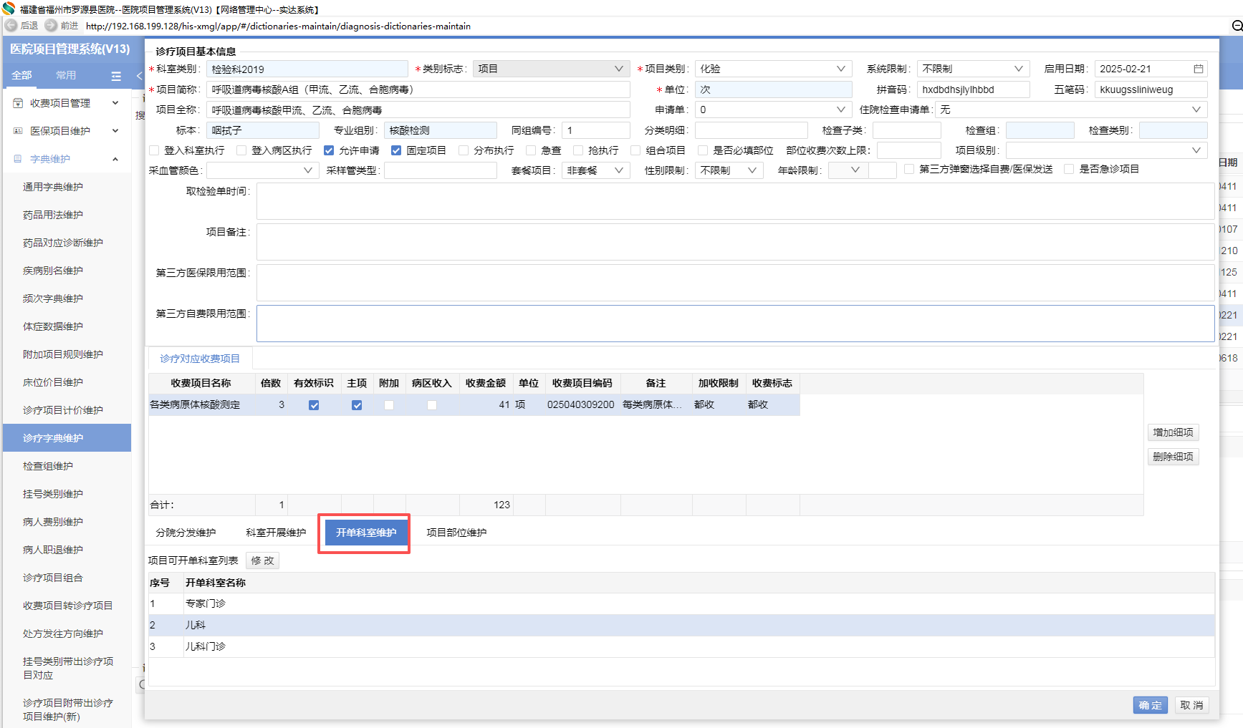Click the hospital system logo in the title bar

9,9
